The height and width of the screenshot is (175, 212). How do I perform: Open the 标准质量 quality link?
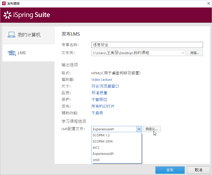(99, 93)
